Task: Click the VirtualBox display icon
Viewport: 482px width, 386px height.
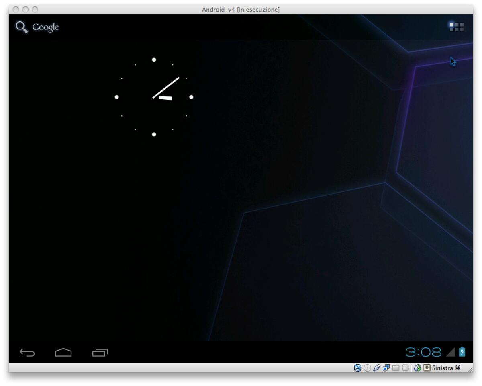Action: [x=404, y=368]
